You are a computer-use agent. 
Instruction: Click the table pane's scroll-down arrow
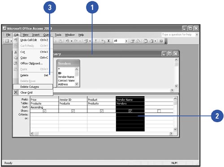pos(176,86)
